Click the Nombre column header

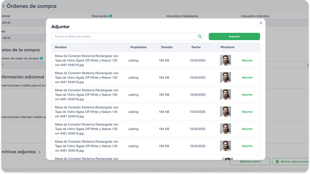(61, 47)
